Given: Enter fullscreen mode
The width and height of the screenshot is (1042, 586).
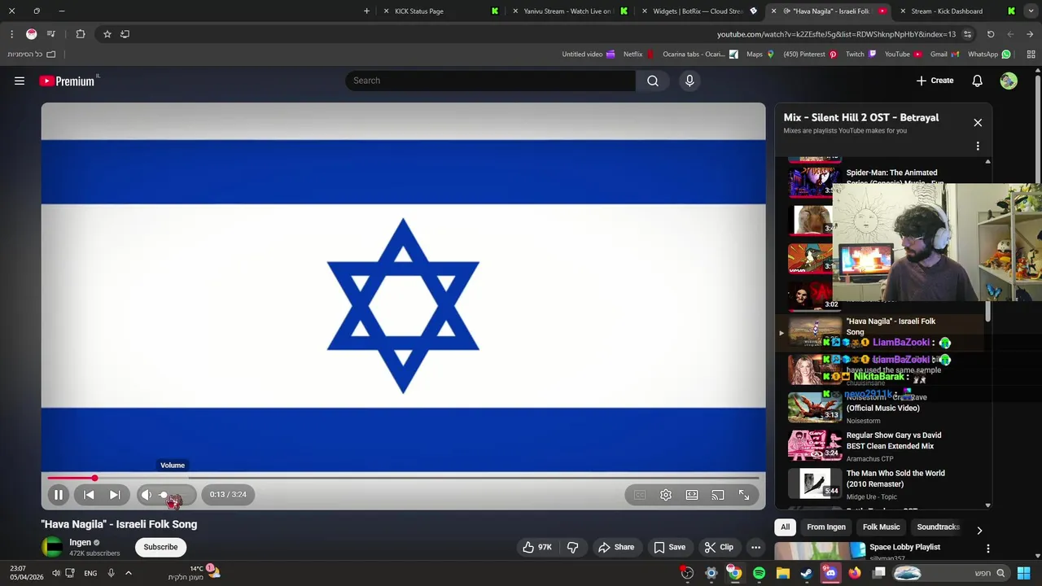Looking at the screenshot, I should 744,495.
